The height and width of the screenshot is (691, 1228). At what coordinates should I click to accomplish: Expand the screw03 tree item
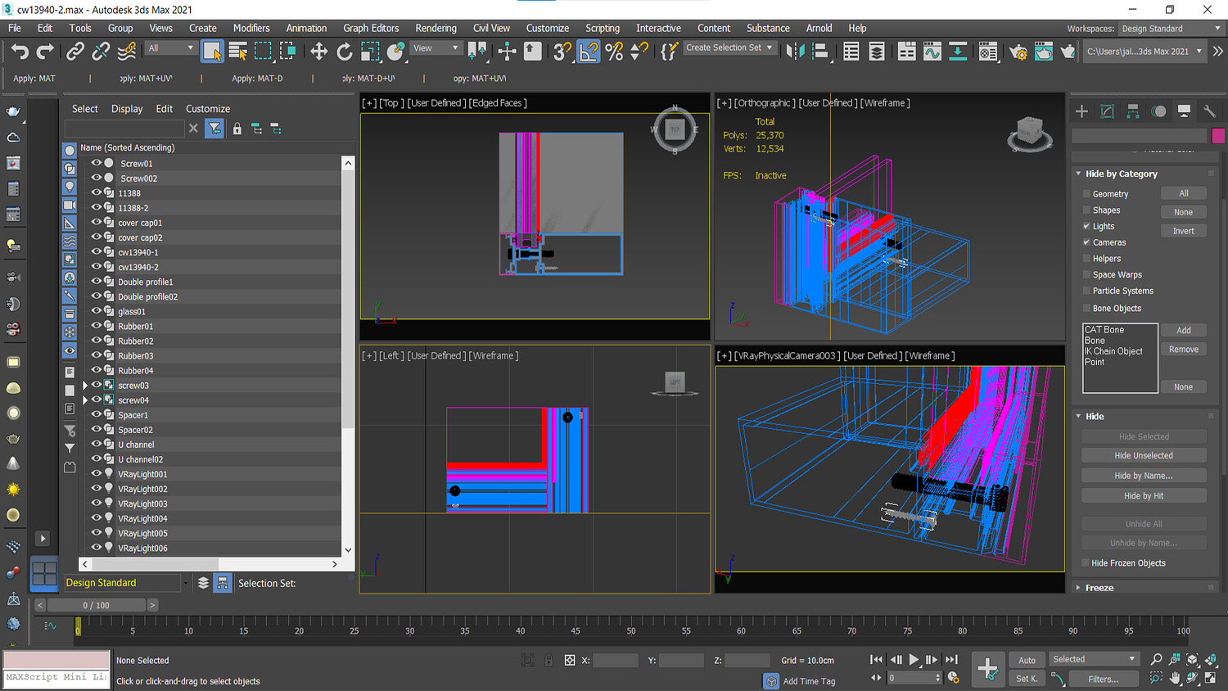pyautogui.click(x=85, y=386)
